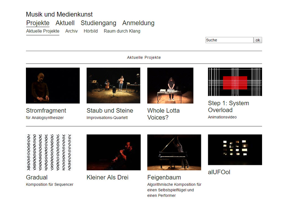
Task: Open the Kleiner Als Drei thumbnail
Action: [x=113, y=152]
